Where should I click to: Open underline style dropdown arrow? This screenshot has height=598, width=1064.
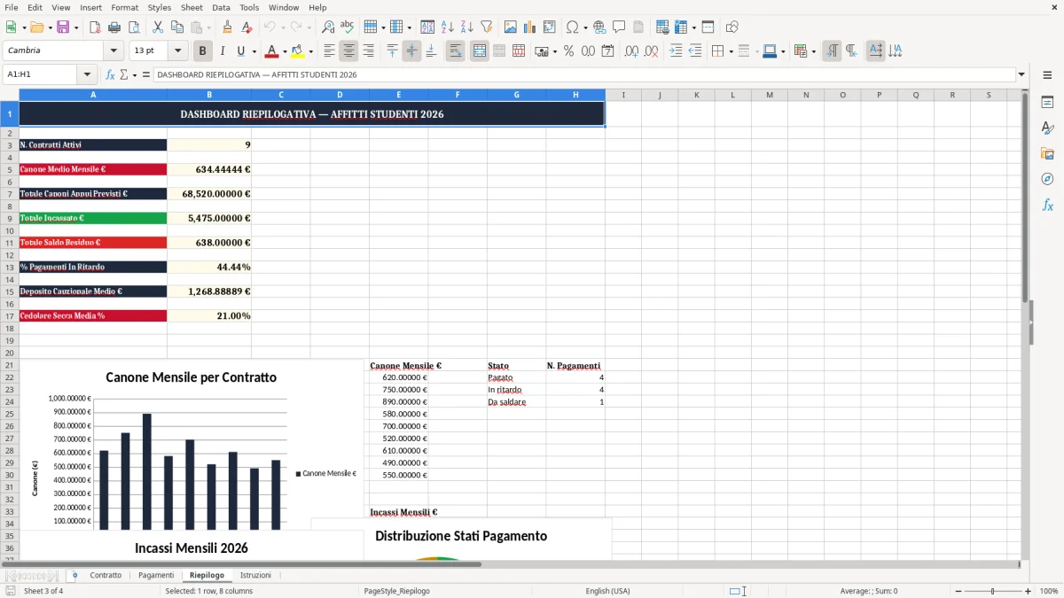tap(254, 51)
